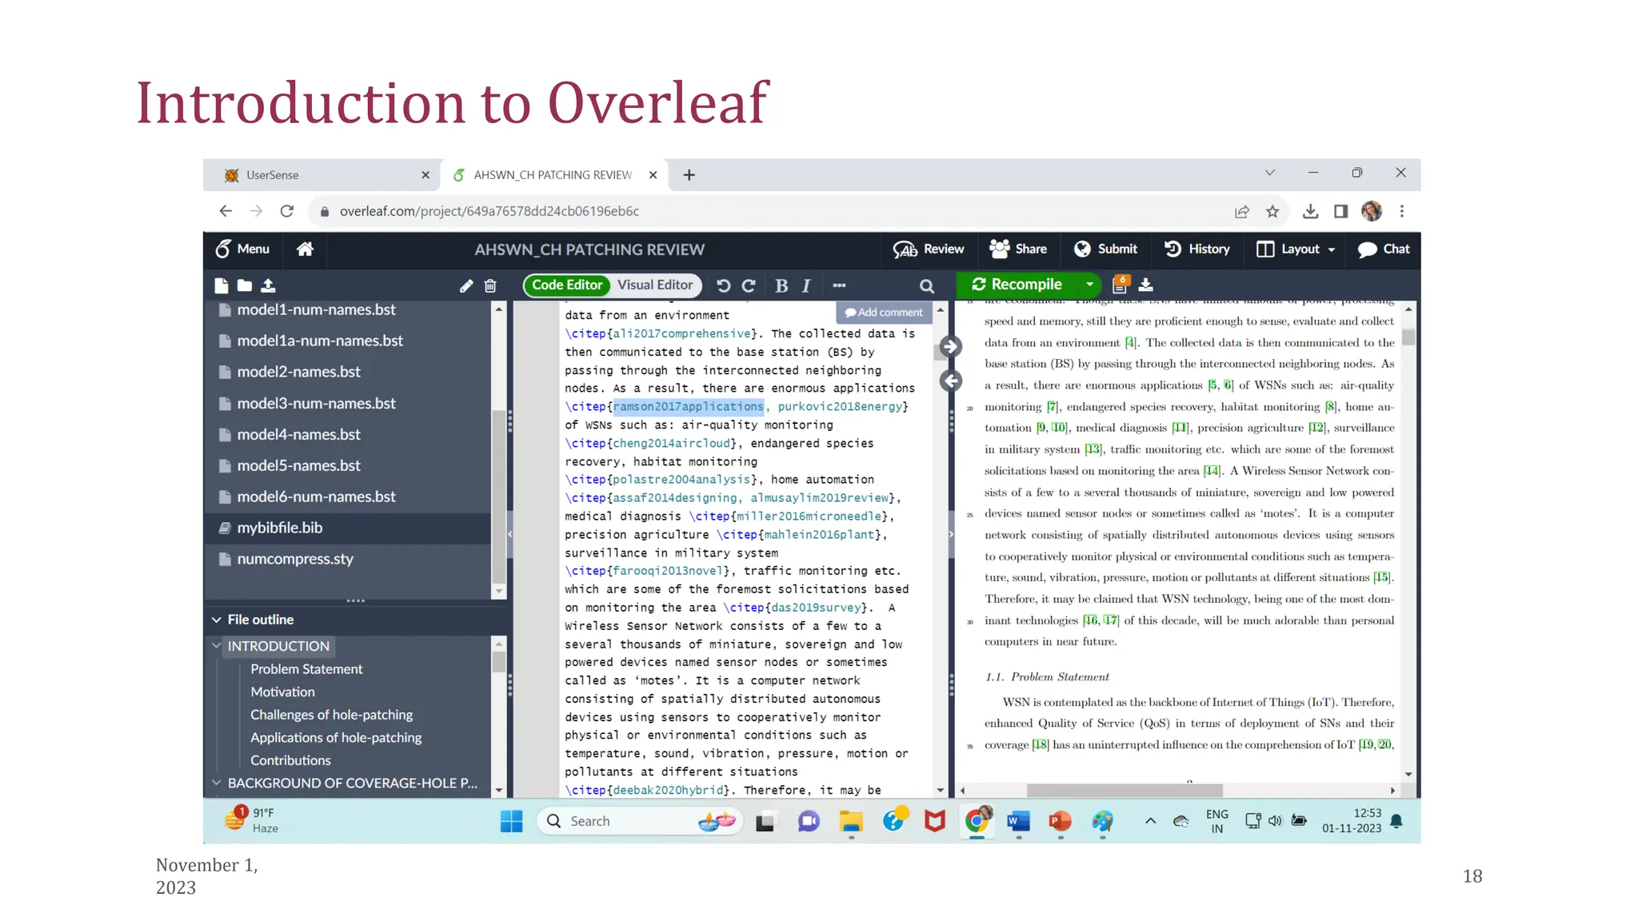Download the compiled PDF

(1146, 285)
